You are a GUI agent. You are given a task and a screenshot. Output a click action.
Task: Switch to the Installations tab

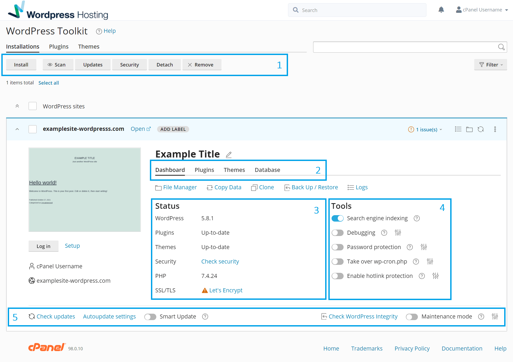(x=23, y=46)
